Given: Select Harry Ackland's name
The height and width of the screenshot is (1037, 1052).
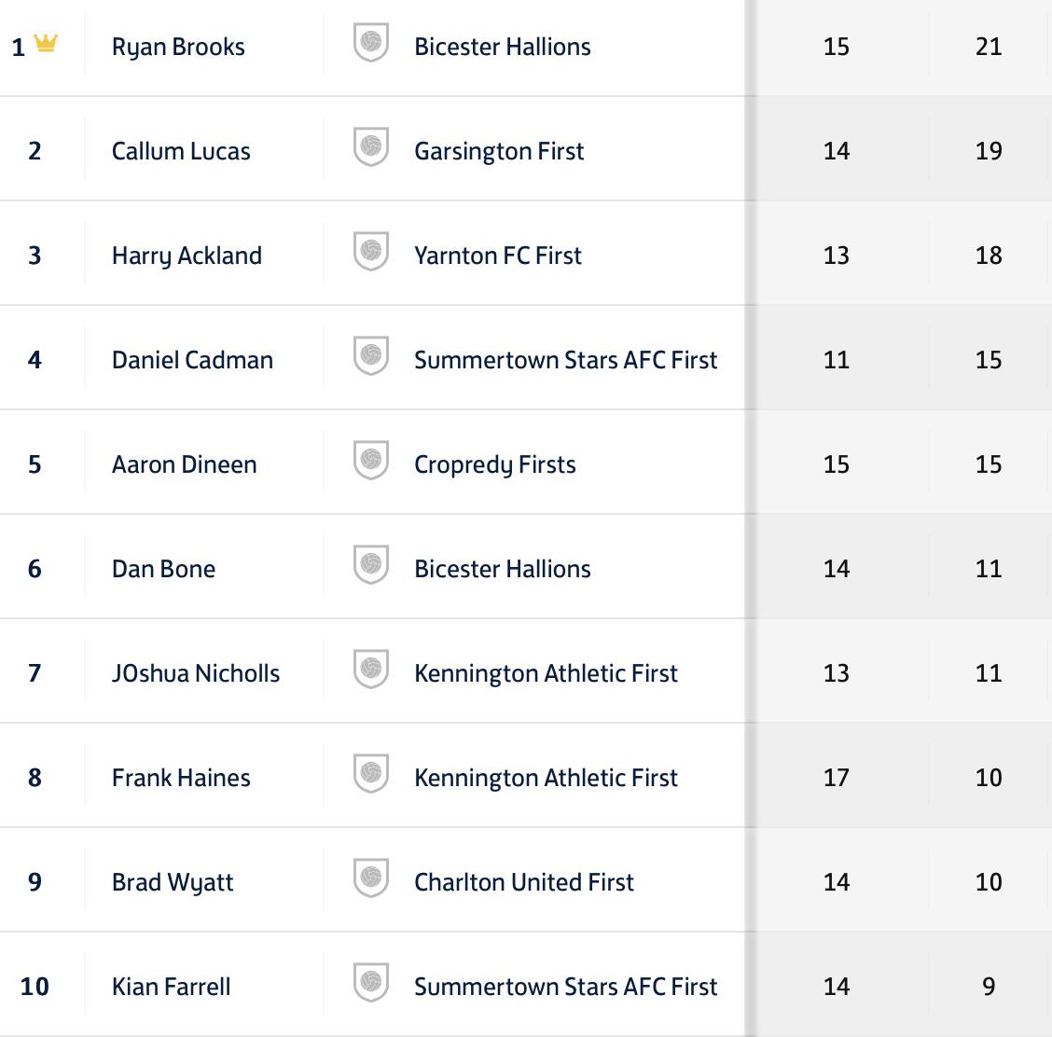Looking at the screenshot, I should pos(187,256).
